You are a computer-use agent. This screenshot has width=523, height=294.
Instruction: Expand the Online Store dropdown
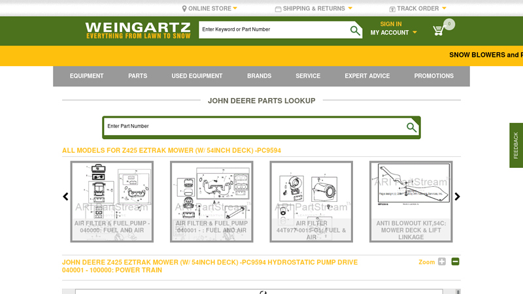tap(210, 8)
